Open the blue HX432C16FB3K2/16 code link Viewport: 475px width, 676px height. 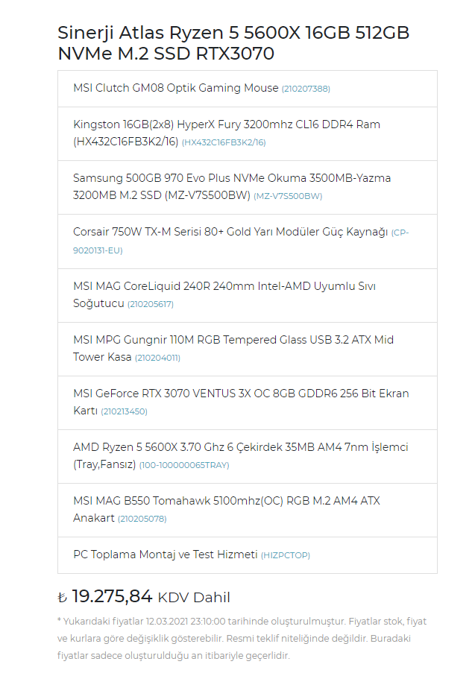pos(224,142)
